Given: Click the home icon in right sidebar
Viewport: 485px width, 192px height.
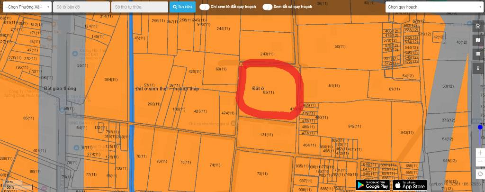Looking at the screenshot, I should click(x=478, y=26).
